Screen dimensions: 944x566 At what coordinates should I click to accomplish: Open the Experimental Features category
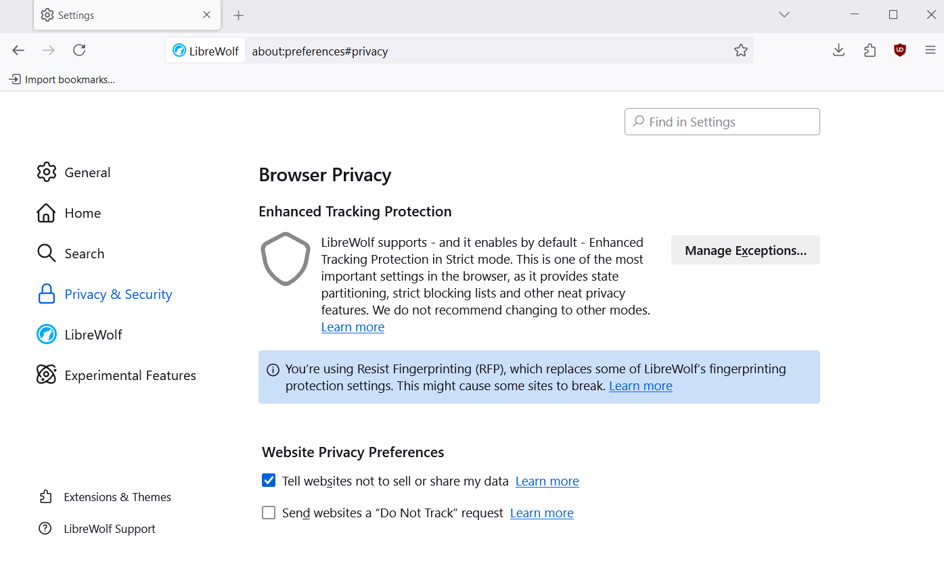click(116, 375)
